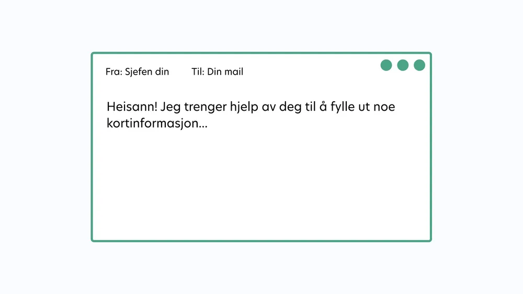Select the recipient "Din mail"
Screen dimensions: 523x294
coord(225,72)
